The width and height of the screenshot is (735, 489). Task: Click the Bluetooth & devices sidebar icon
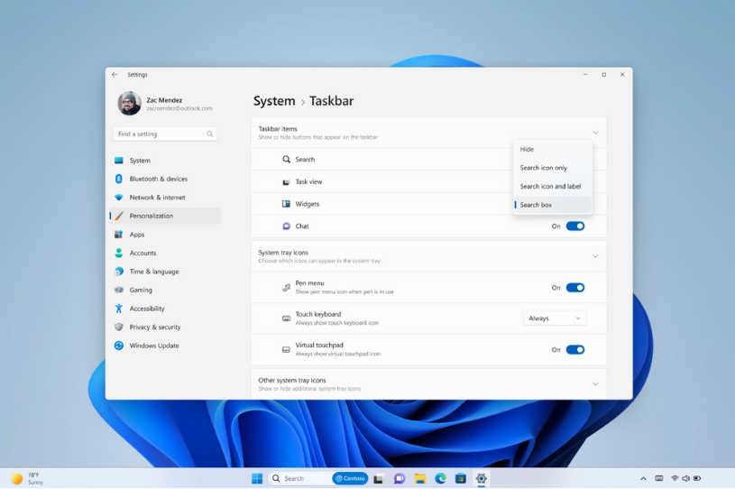coord(119,179)
